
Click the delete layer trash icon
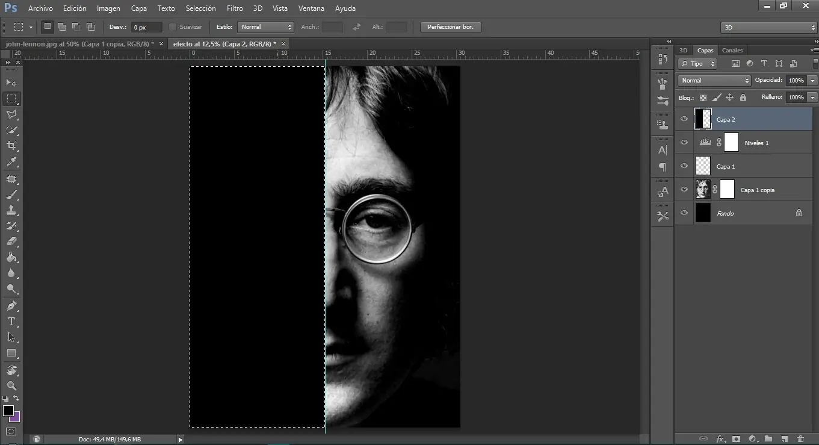click(800, 439)
